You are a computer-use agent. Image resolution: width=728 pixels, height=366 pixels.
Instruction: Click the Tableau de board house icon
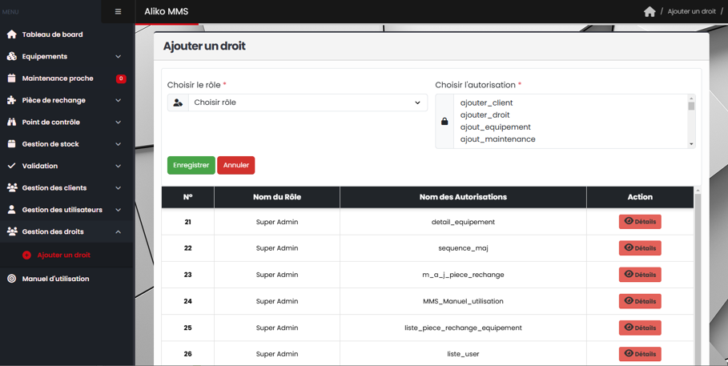[x=11, y=34]
